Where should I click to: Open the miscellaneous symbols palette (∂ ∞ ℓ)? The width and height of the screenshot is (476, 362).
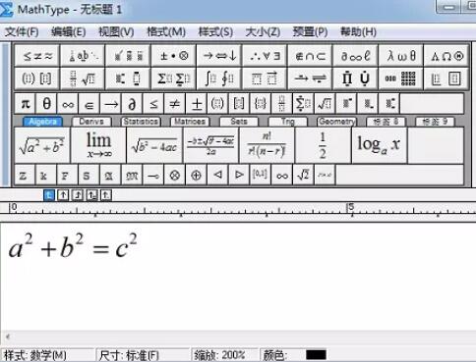356,56
